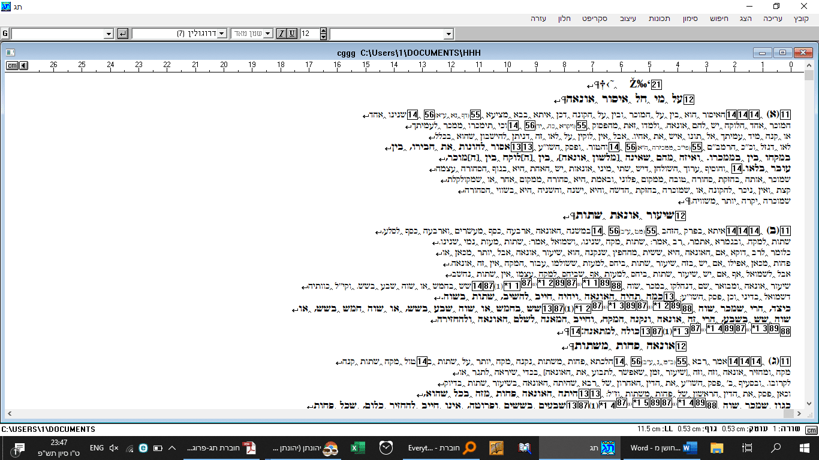Click the horizontal scrollbar left arrow
Screen dimensions: 819x460
[11, 413]
